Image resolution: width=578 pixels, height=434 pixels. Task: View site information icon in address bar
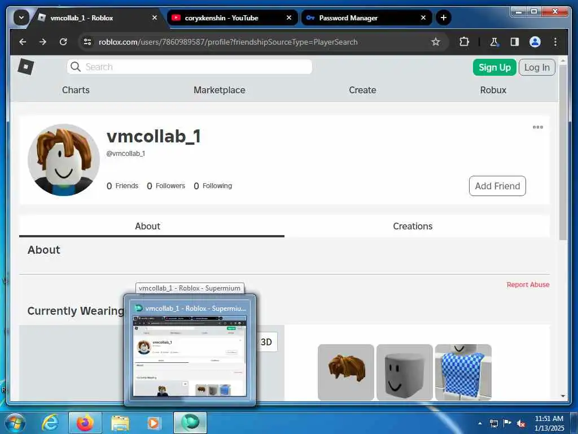coord(87,42)
